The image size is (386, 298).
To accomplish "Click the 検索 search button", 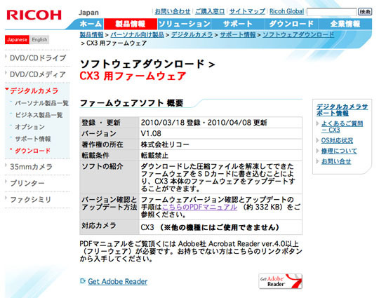I will click(x=365, y=11).
